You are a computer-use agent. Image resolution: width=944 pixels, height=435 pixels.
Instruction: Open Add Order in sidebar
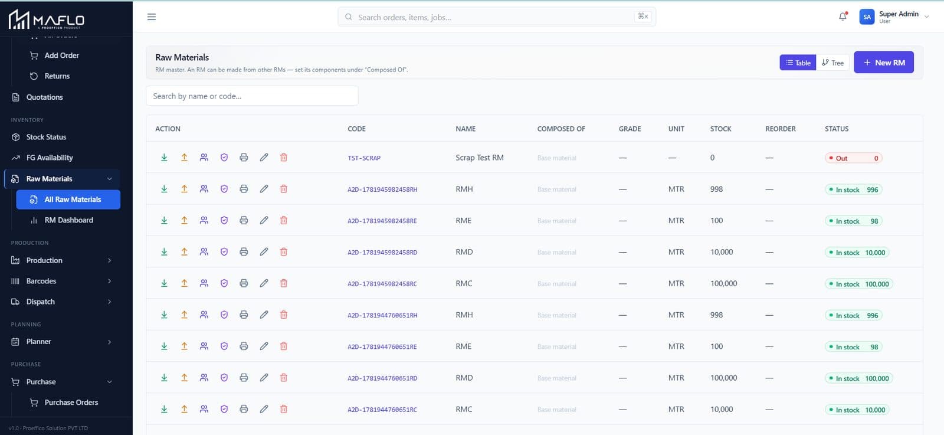61,55
